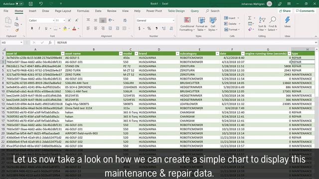Click the Copy icon
Screen dimensions: 319x179
point(16,24)
